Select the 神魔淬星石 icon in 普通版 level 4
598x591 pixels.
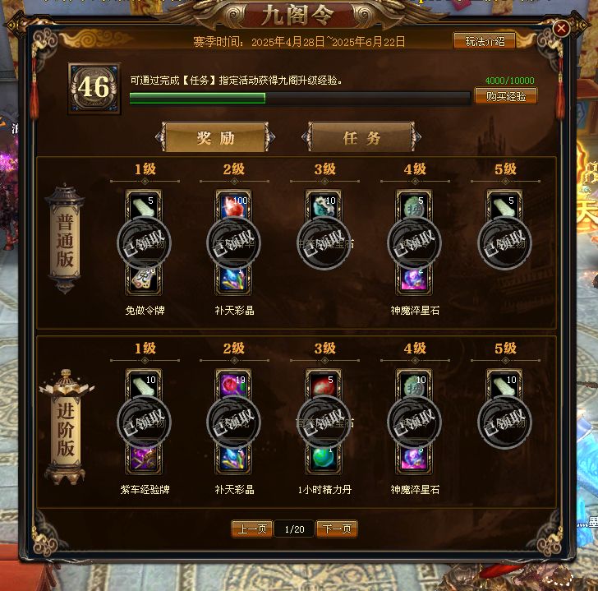[x=414, y=279]
